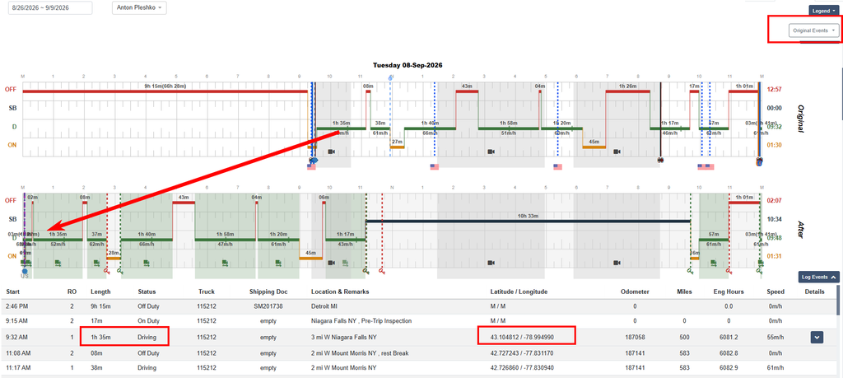Click green key icon at 11 AM in After graph

tap(366, 272)
